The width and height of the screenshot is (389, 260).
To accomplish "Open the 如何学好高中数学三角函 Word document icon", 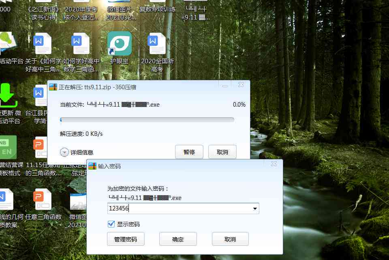I will [x=80, y=44].
